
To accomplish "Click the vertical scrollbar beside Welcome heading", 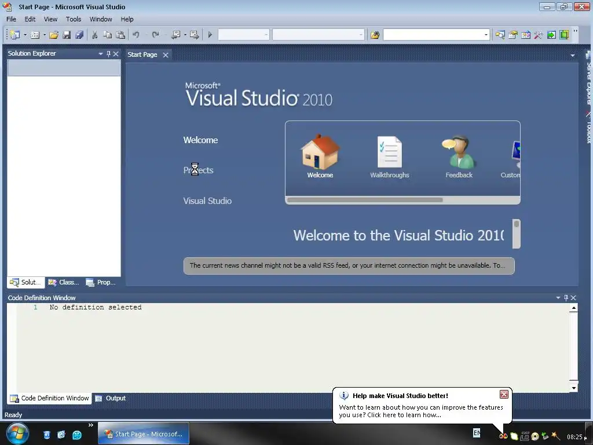I will tap(516, 234).
